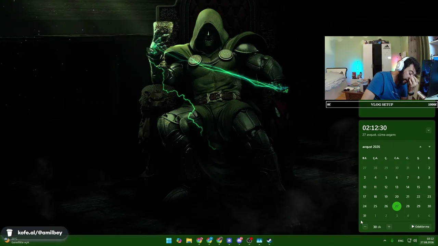
Task: Select 18 in the calendar
Action: point(375,196)
